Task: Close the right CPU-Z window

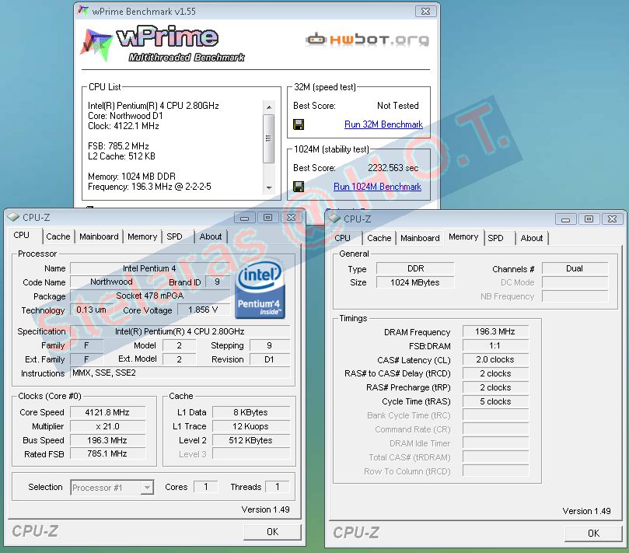Action: 612,219
